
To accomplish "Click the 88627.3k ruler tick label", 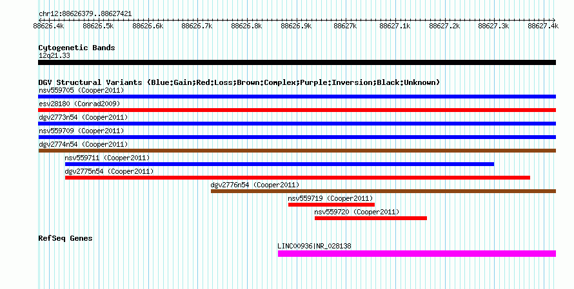I will click(493, 26).
